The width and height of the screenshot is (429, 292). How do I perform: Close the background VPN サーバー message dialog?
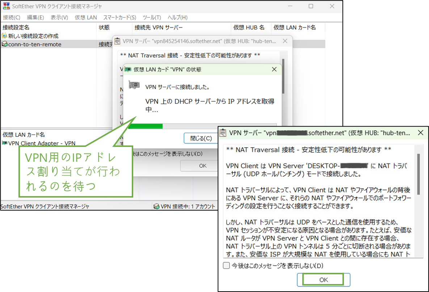(x=285, y=41)
